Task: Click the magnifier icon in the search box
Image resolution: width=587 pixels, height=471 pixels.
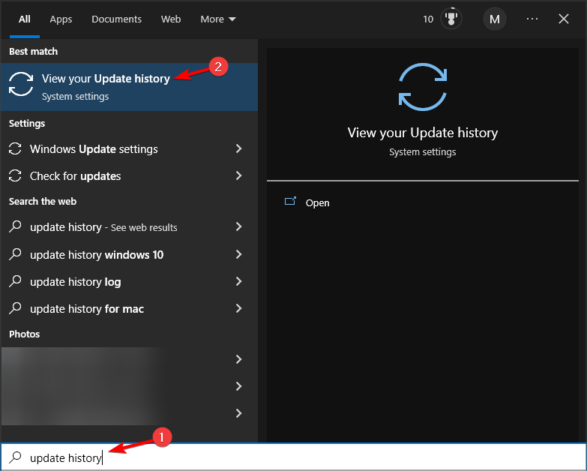Action: tap(15, 457)
